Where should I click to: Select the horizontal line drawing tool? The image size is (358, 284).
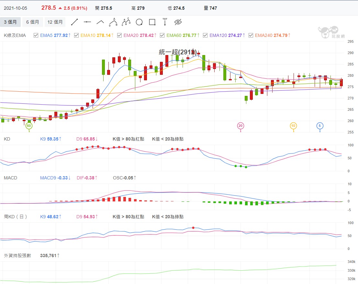pos(87,22)
